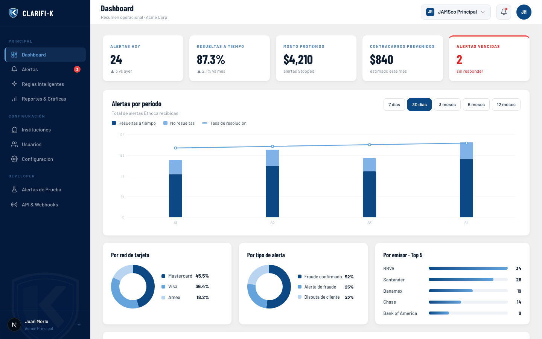Click the N avatar beside Juan Merlo
This screenshot has height=339, width=542.
[14, 325]
